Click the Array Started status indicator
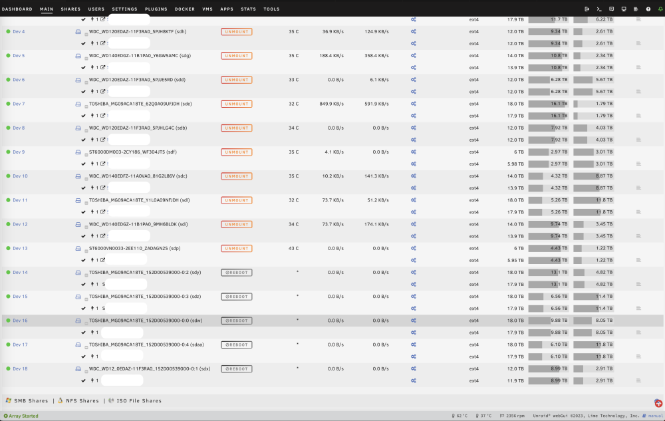The width and height of the screenshot is (665, 421). pyautogui.click(x=21, y=416)
